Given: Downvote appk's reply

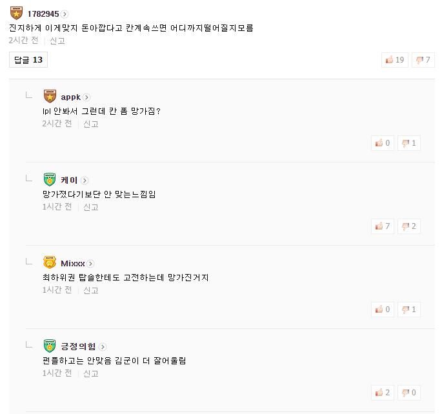Looking at the screenshot, I should pyautogui.click(x=409, y=143).
